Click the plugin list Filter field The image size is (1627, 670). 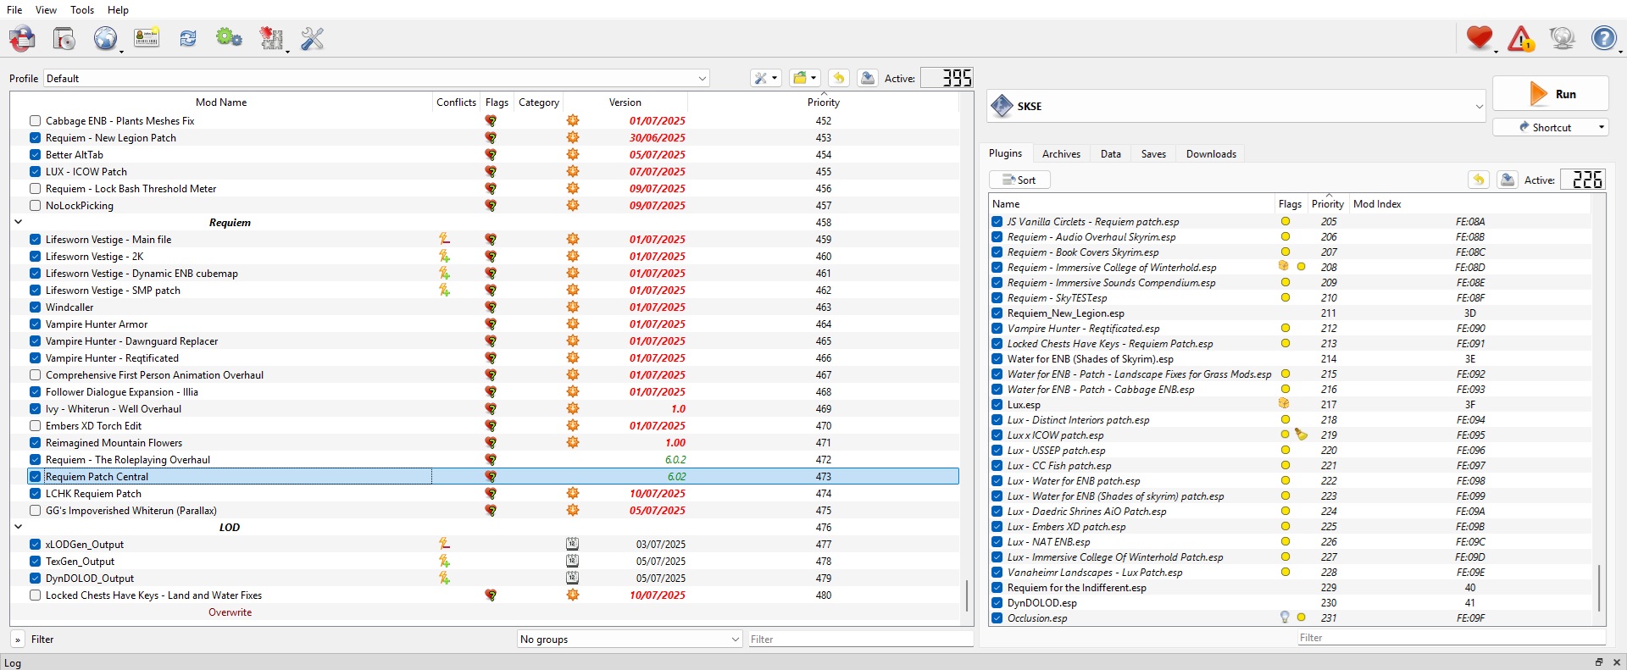(1451, 637)
